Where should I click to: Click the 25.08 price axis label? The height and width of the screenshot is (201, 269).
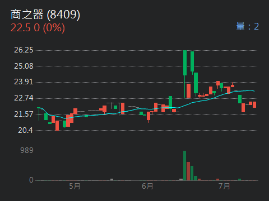[24, 66]
